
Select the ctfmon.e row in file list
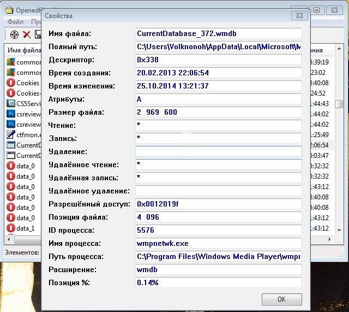click(23, 135)
